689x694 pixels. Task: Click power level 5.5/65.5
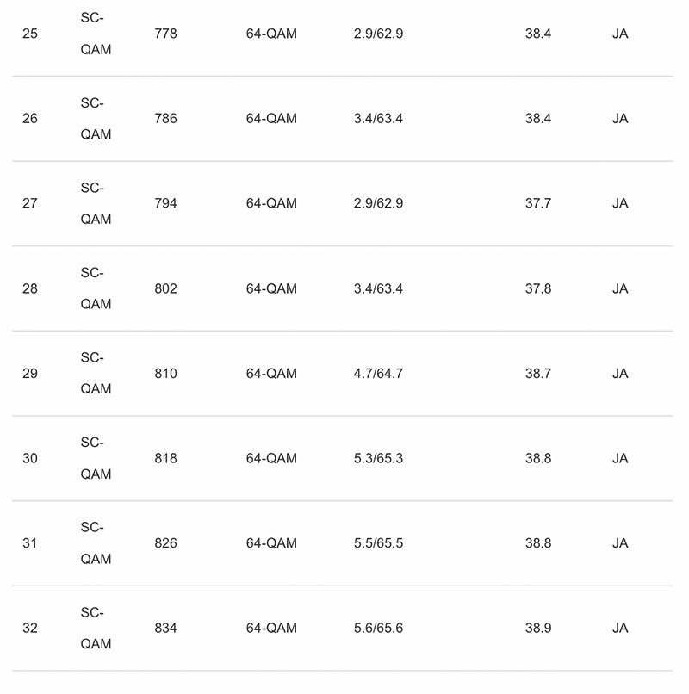coord(378,543)
